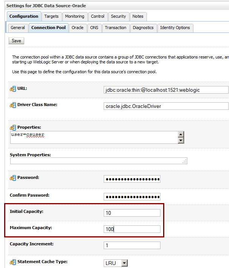This screenshot has width=229, height=268.
Task: Click the warning icon beside URL label
Action: tap(13, 89)
